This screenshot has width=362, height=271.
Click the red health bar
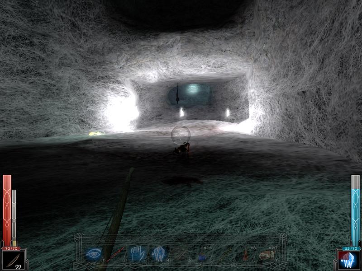click(x=7, y=210)
